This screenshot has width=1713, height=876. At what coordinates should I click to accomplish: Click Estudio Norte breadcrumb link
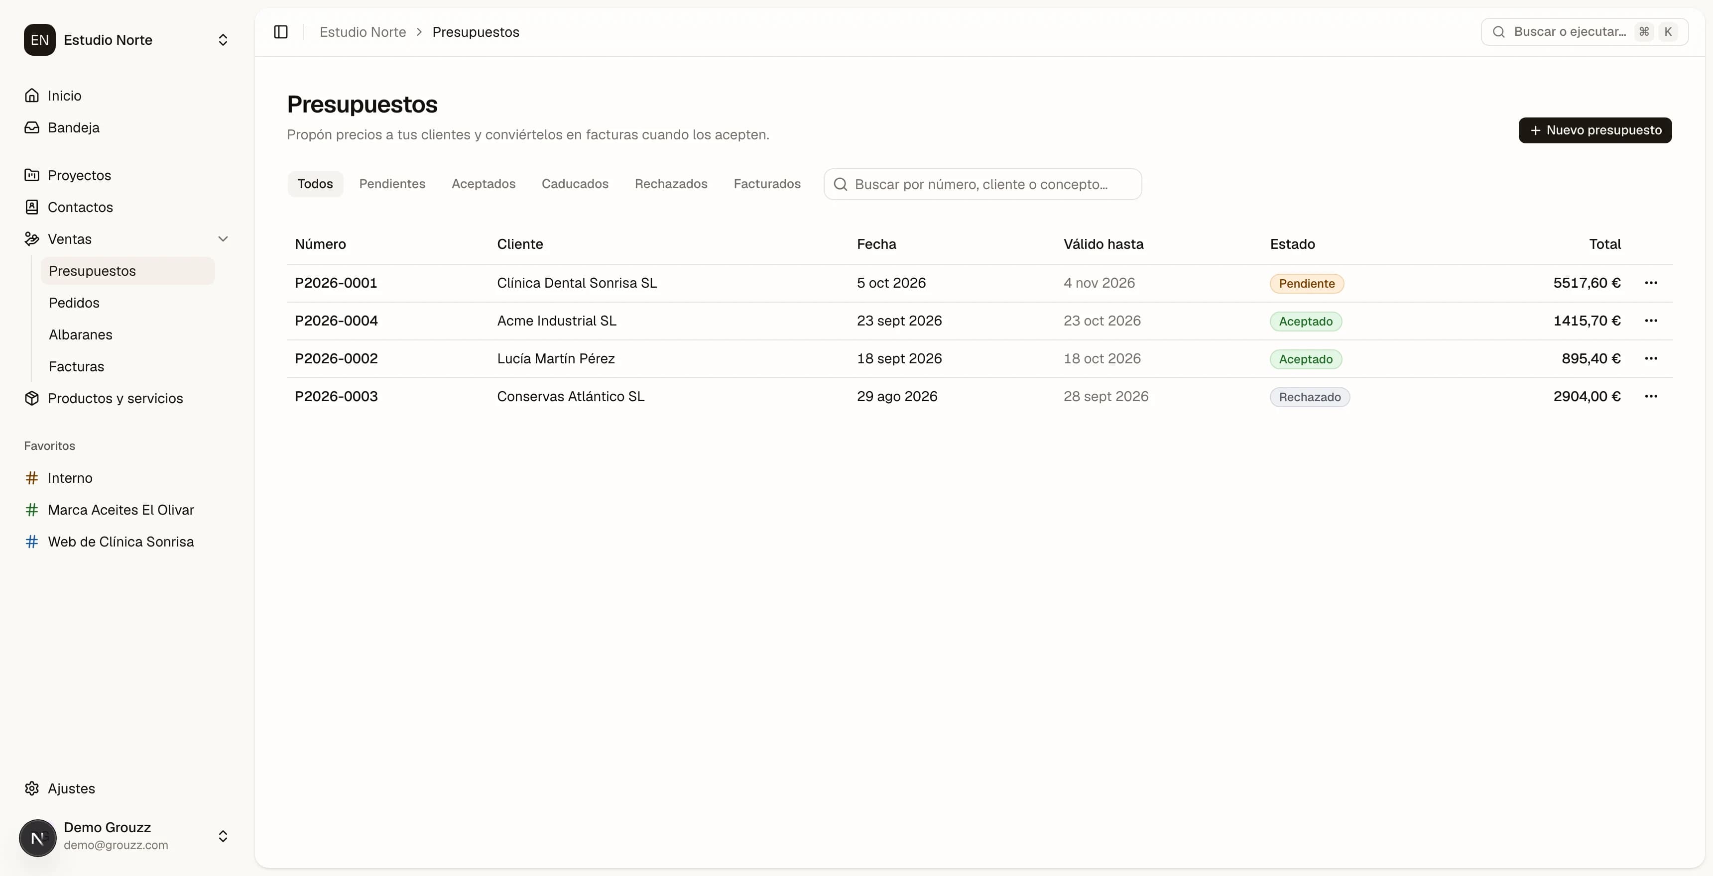point(363,32)
